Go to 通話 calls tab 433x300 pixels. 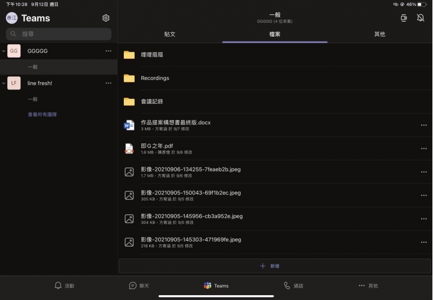tap(293, 286)
